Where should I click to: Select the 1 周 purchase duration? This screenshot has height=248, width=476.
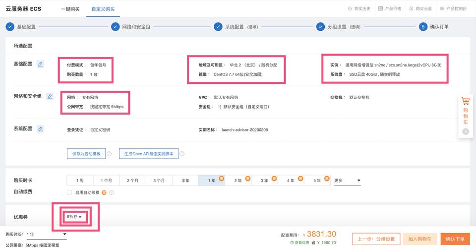coord(80,181)
